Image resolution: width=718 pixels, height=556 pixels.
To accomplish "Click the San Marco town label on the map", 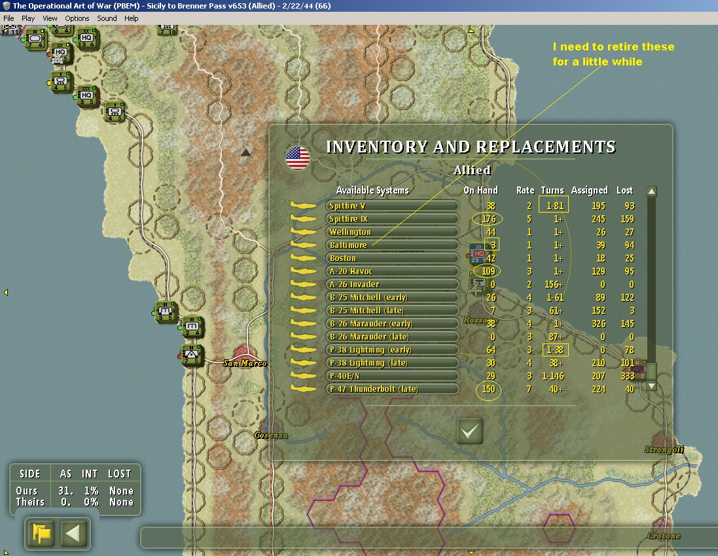I will (245, 363).
